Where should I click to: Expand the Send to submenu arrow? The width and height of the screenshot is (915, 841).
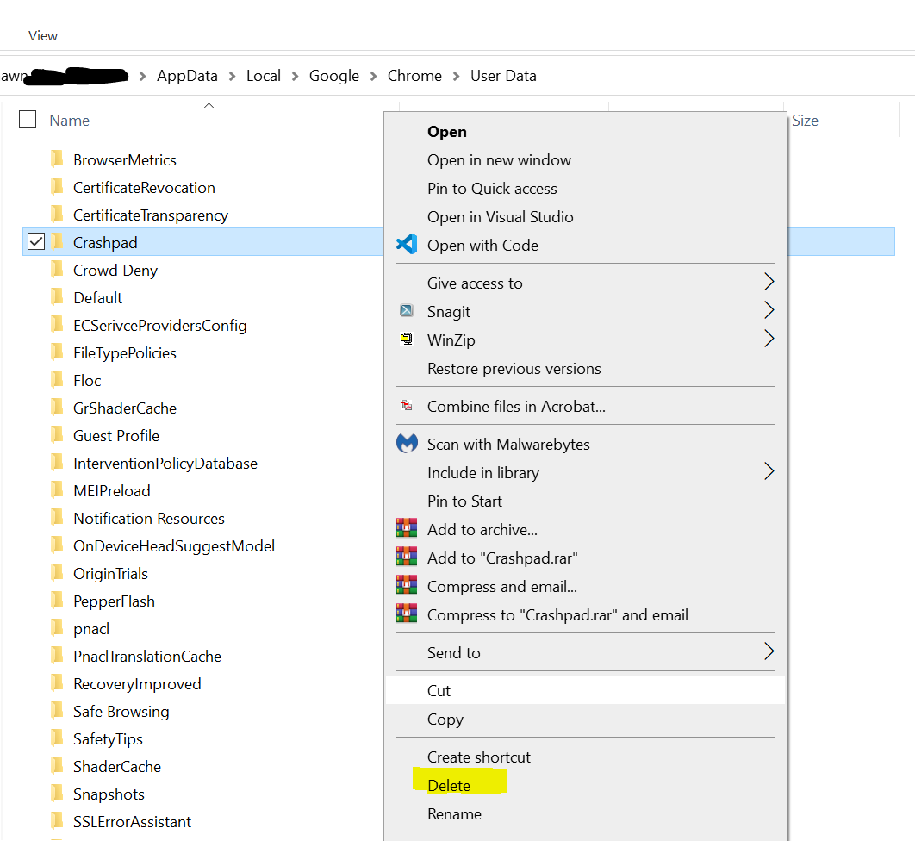[x=769, y=652]
